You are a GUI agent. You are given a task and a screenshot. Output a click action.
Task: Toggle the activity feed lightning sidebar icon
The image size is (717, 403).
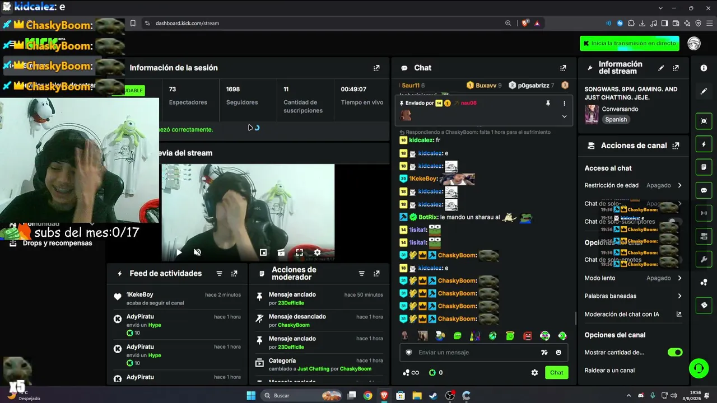point(704,144)
